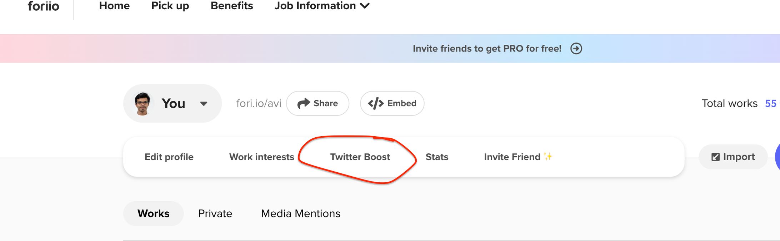780x241 pixels.
Task: Switch to the Media Mentions tab
Action: point(301,213)
